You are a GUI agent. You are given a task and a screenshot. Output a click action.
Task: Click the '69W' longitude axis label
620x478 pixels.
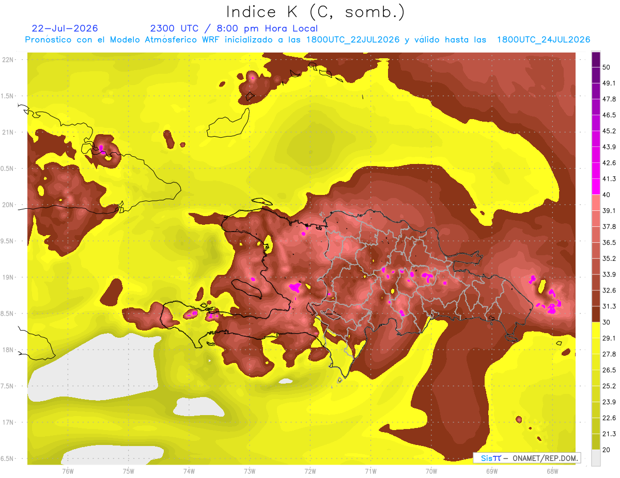pyautogui.click(x=492, y=471)
